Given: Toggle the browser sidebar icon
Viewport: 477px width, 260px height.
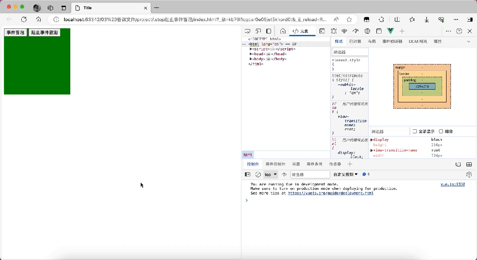Looking at the screenshot, I should click(469, 19).
